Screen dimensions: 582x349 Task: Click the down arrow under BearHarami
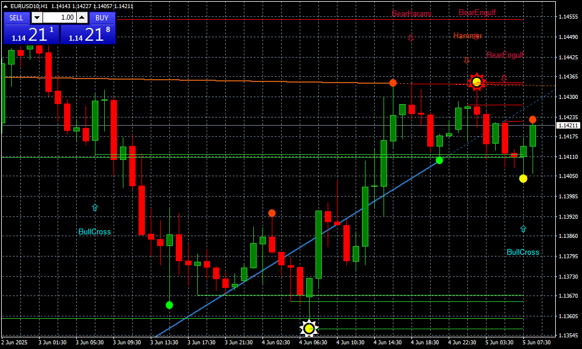click(410, 38)
